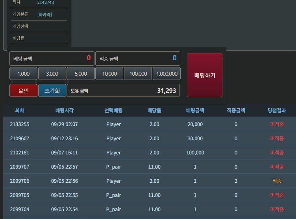The image size is (296, 219).
Task: Select round number 2099706
Action: coord(20,181)
